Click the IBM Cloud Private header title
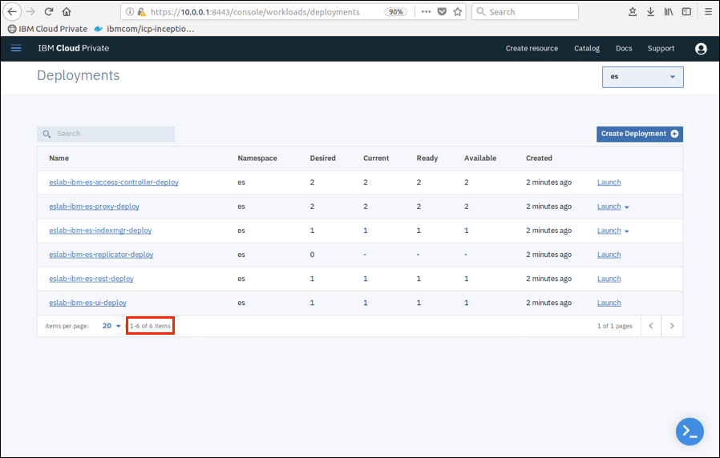 [74, 48]
